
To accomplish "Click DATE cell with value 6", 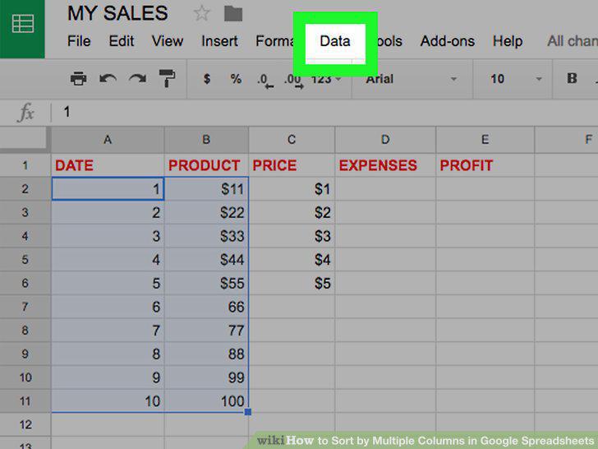I will pyautogui.click(x=108, y=307).
